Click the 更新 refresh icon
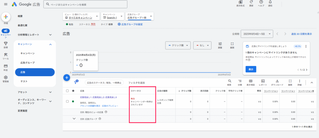 click(x=251, y=3)
